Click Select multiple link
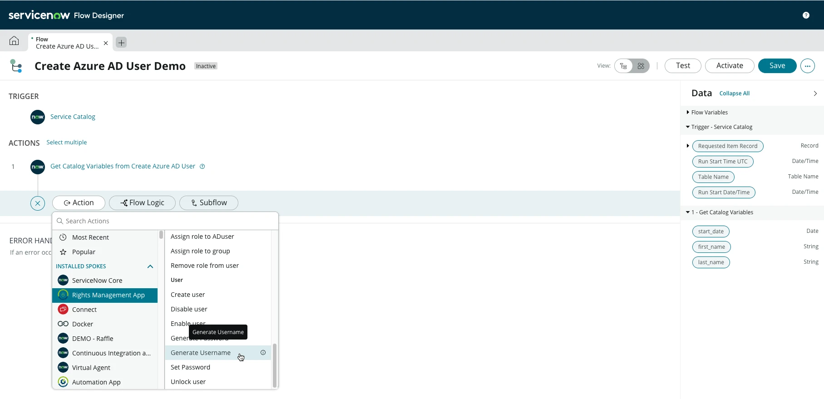This screenshot has height=399, width=824. click(x=67, y=143)
